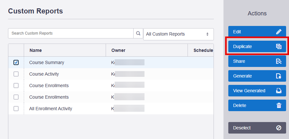
Task: Click the Deselect label
Action: (242, 128)
